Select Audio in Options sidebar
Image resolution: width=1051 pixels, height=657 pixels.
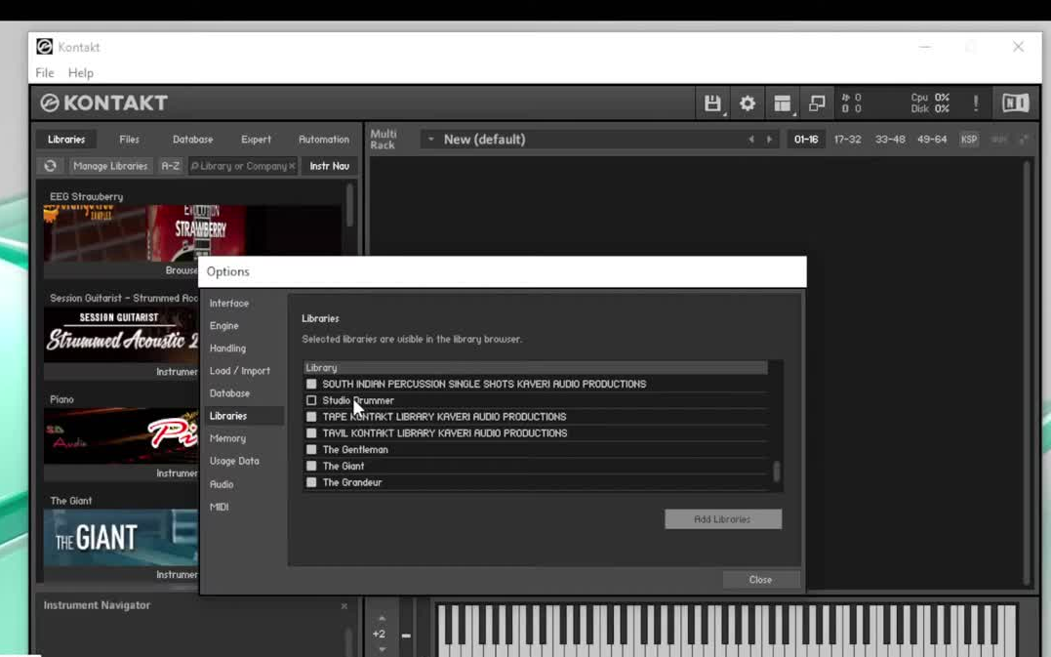coord(222,484)
